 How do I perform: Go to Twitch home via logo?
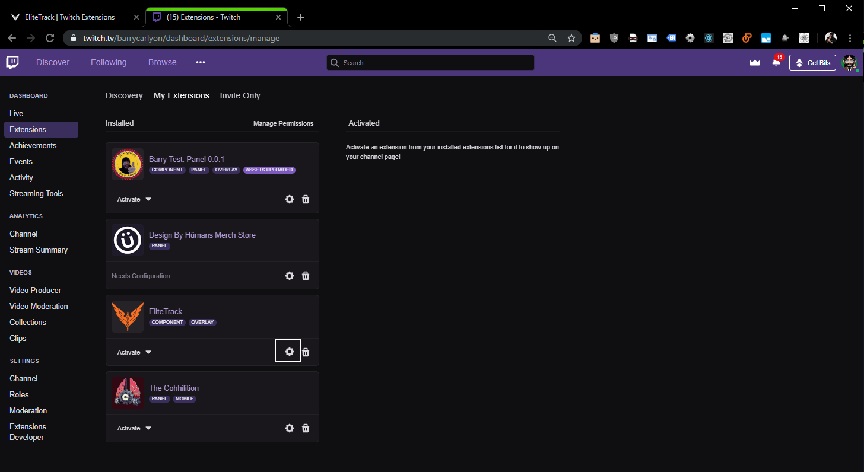pyautogui.click(x=12, y=62)
